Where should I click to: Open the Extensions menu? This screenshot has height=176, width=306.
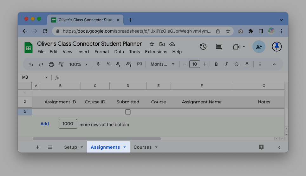156,52
